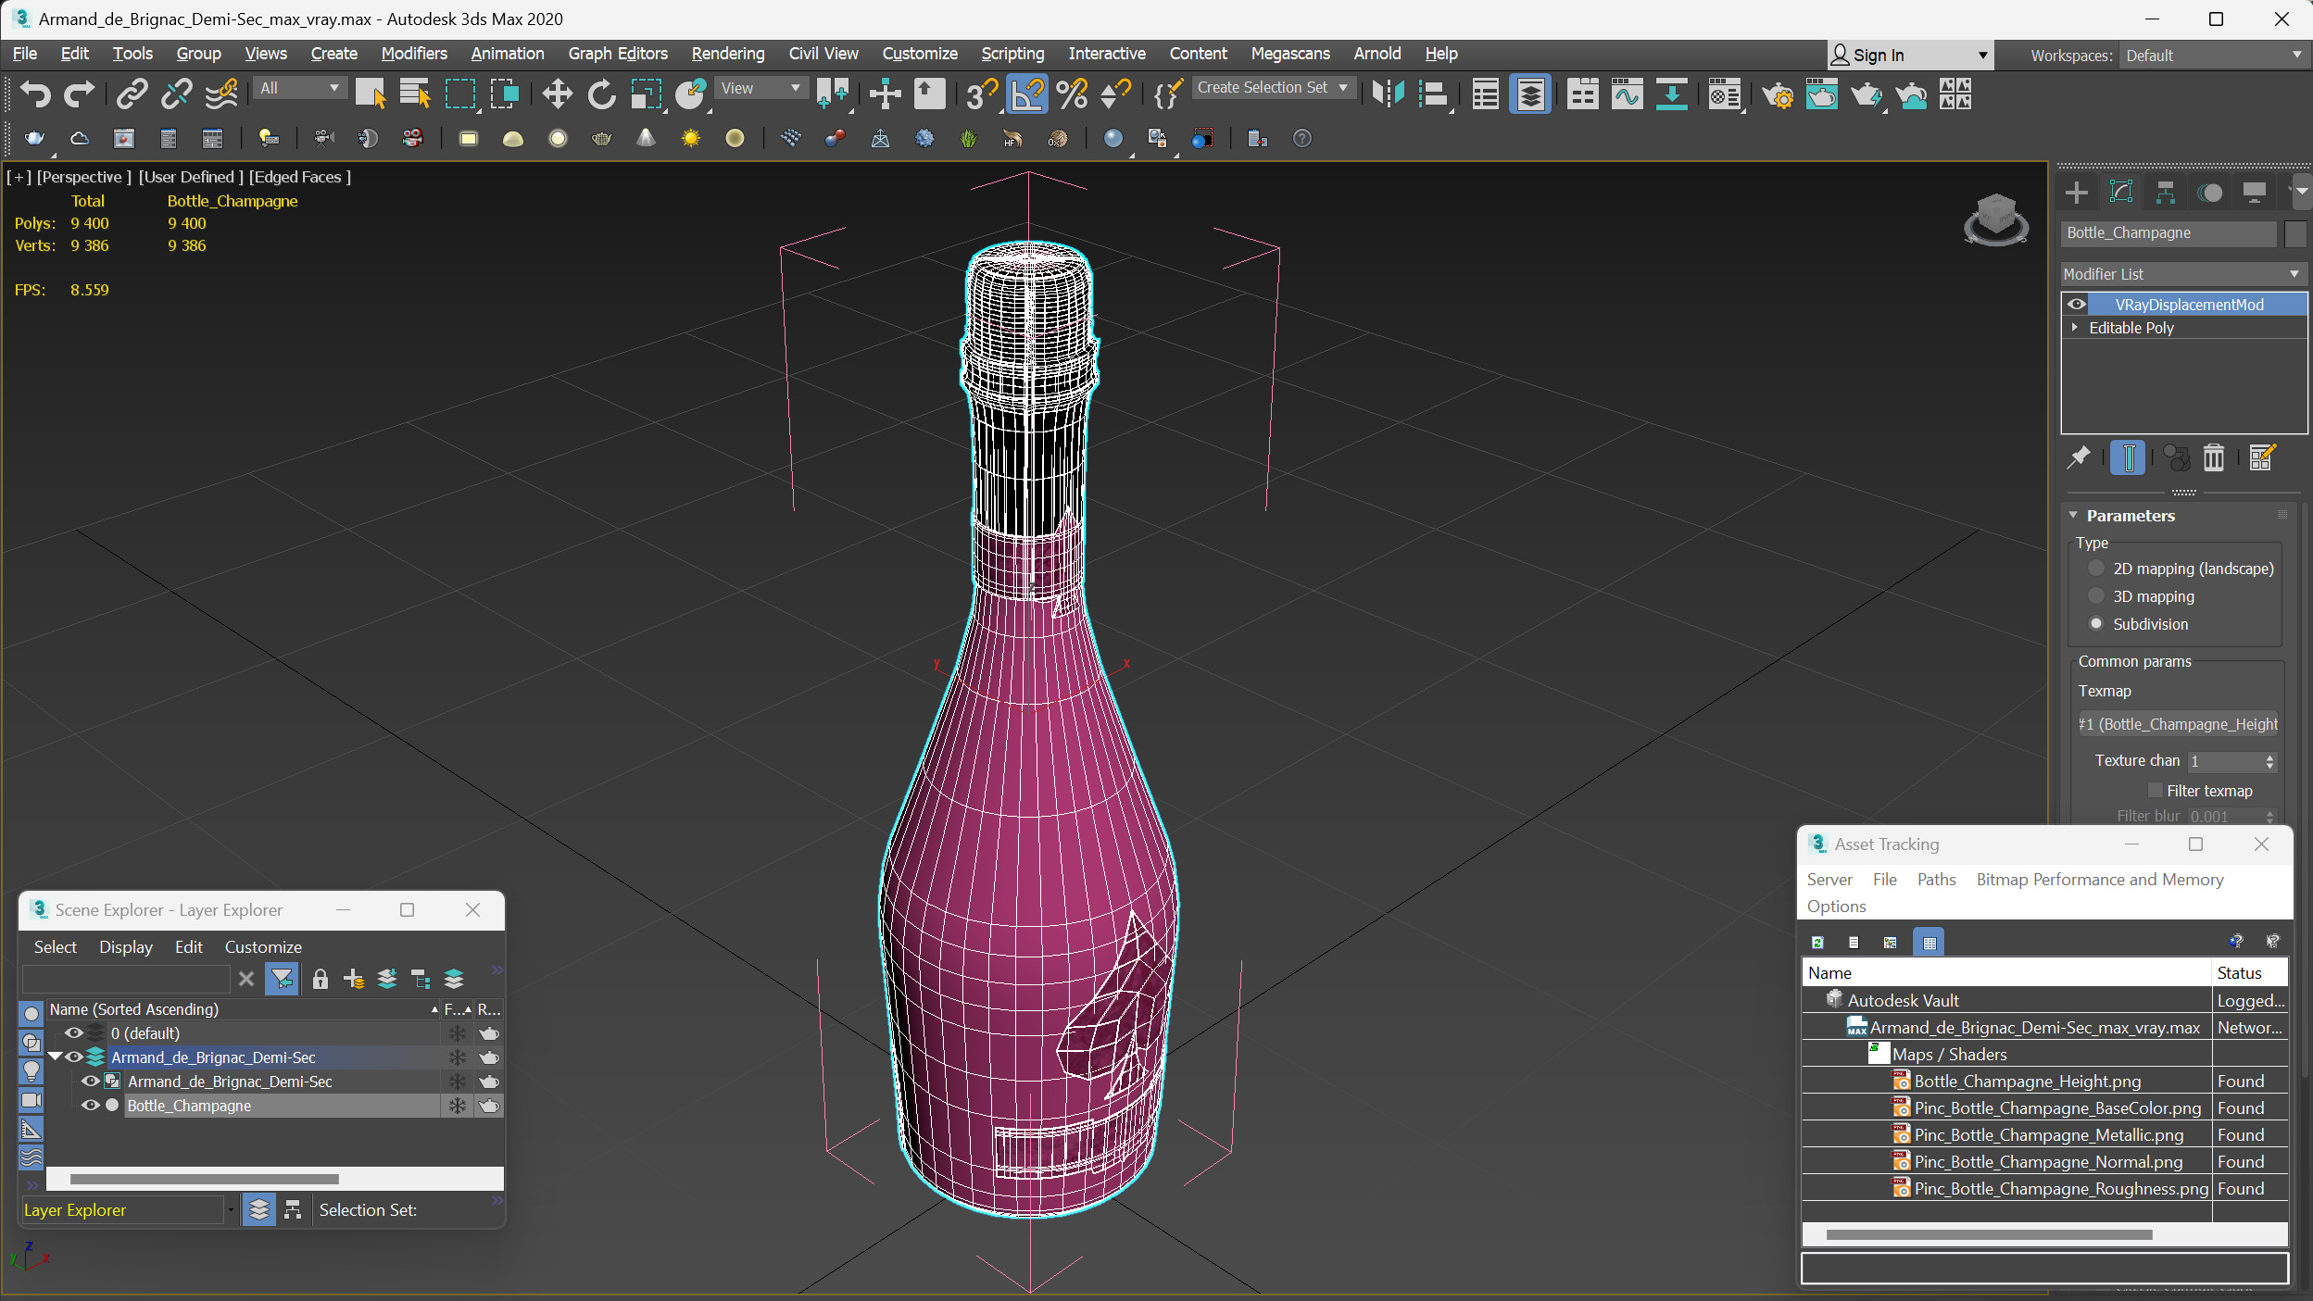The height and width of the screenshot is (1301, 2313).
Task: Click lock icon in Scene Explorer toolbar
Action: (320, 979)
